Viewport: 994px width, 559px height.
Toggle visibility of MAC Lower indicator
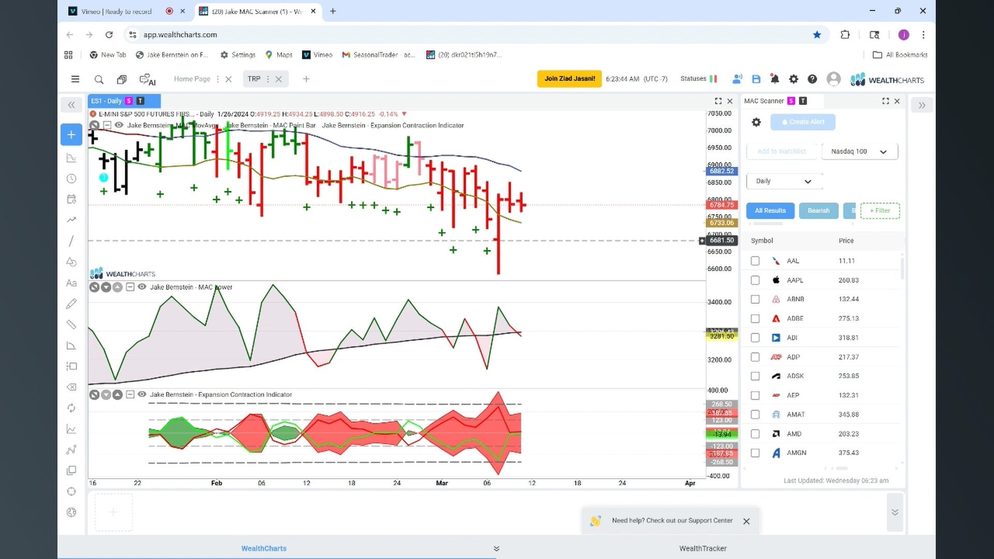[142, 287]
